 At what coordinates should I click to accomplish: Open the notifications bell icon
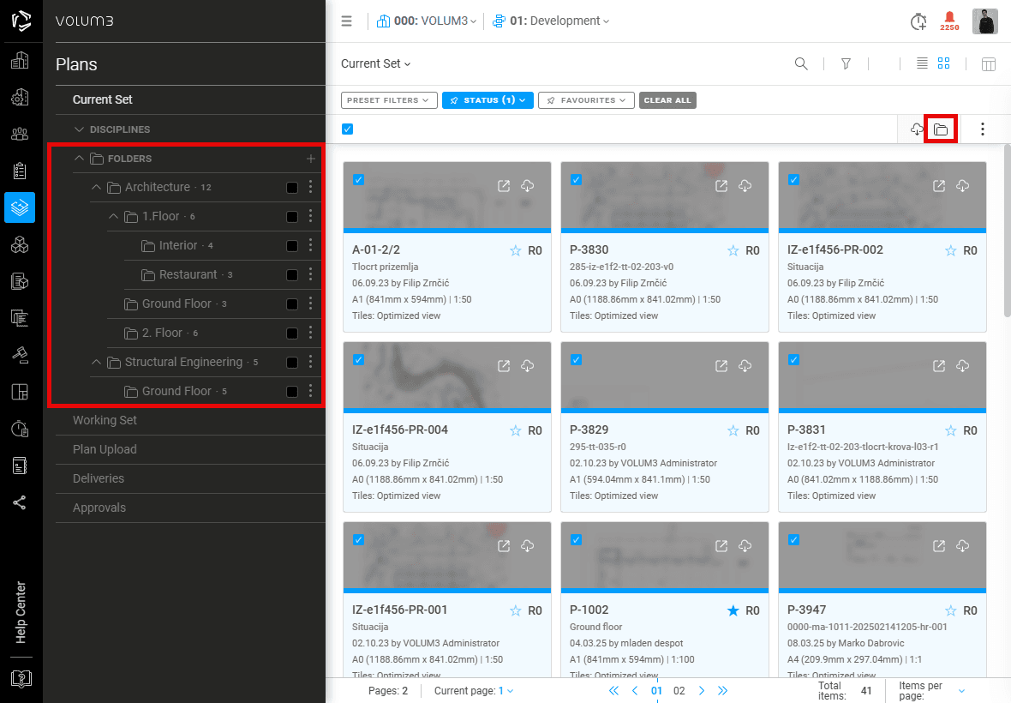pyautogui.click(x=949, y=21)
